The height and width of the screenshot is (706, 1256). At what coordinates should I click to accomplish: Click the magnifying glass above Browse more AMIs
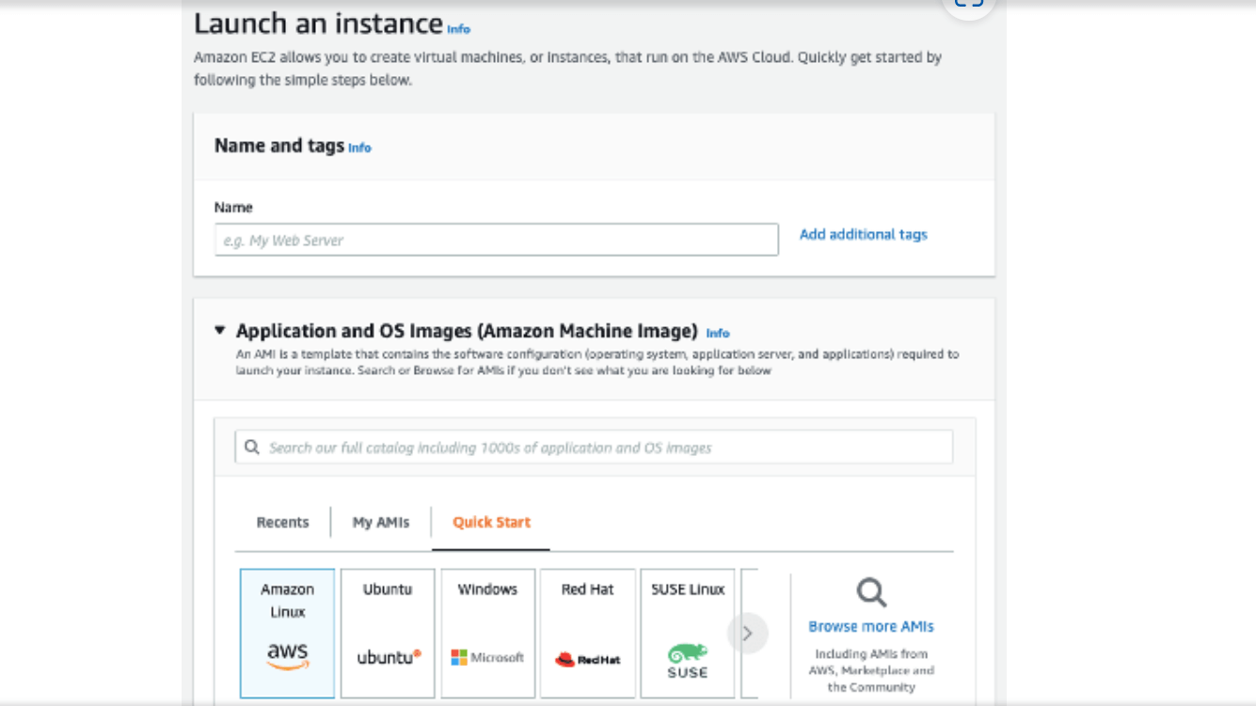[869, 592]
